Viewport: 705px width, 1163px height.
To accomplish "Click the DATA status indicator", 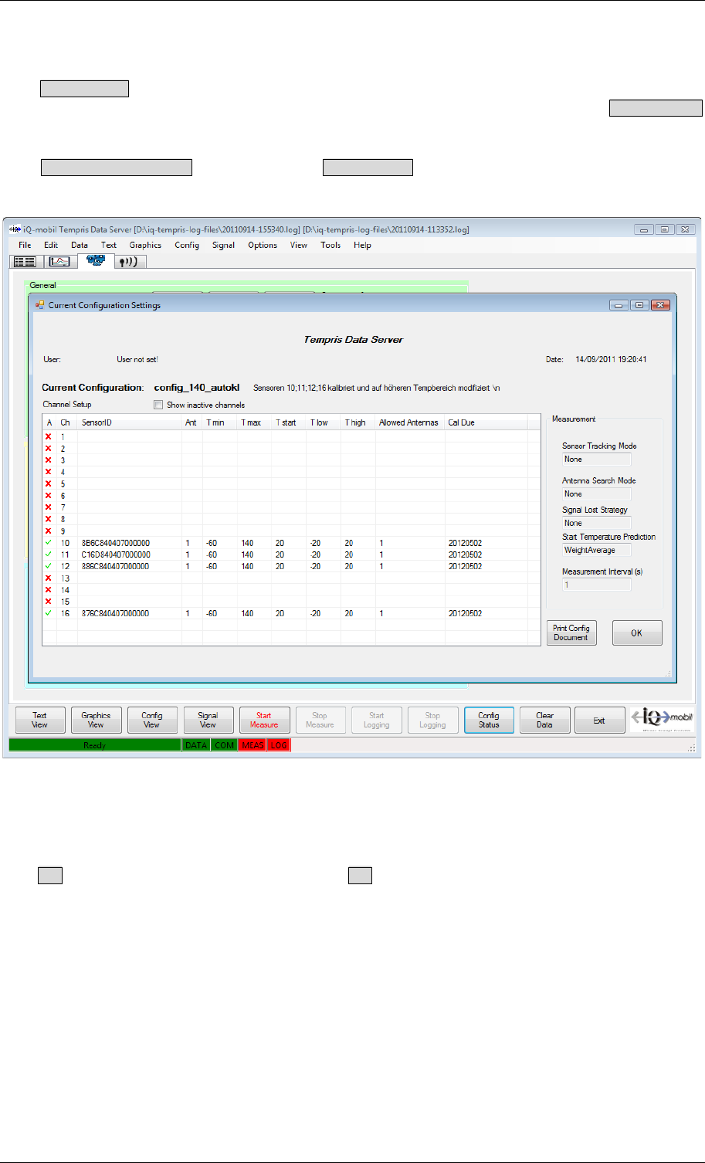I will click(x=196, y=745).
